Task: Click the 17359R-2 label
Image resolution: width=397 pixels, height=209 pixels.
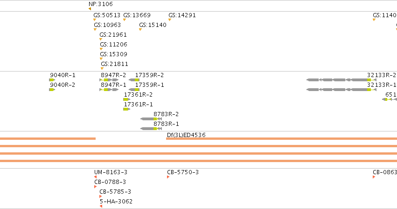Action: [x=149, y=75]
